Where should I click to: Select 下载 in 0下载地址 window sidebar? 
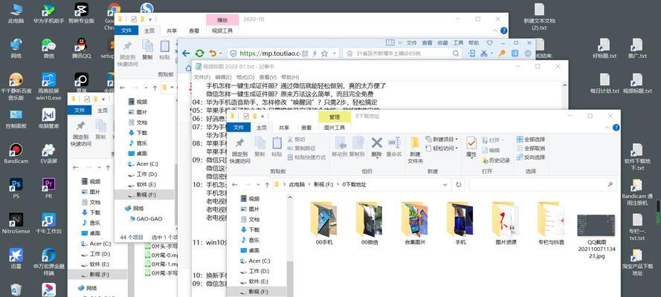(x=254, y=229)
